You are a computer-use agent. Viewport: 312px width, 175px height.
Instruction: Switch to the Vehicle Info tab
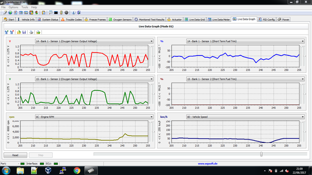pyautogui.click(x=26, y=19)
